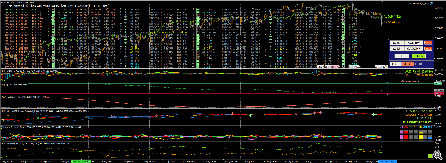446x163 pixels.
Task: Click the AUDJPY (32) chart label
Action: [392, 17]
